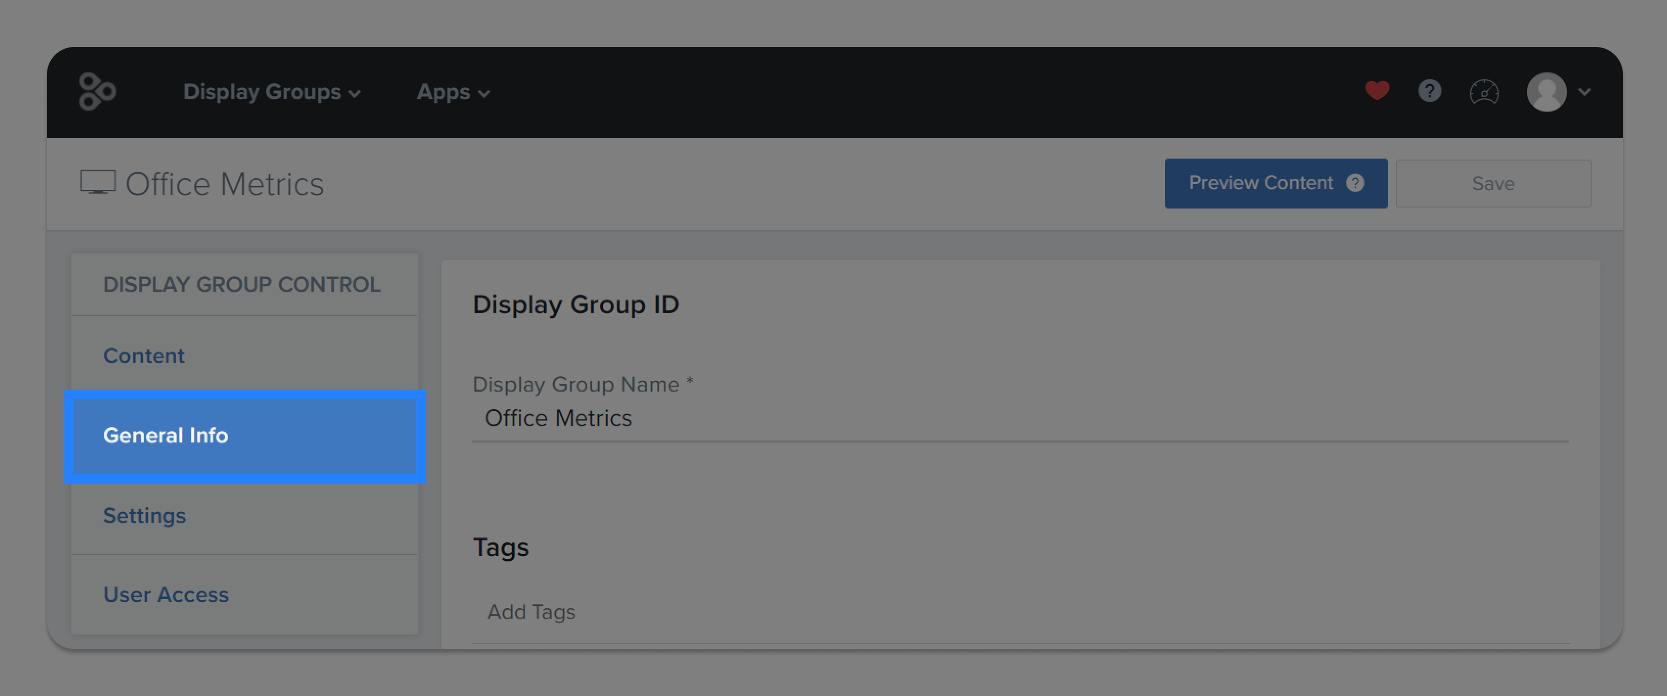Open the Apps dropdown menu
Viewport: 1667px width, 696px height.
point(452,92)
